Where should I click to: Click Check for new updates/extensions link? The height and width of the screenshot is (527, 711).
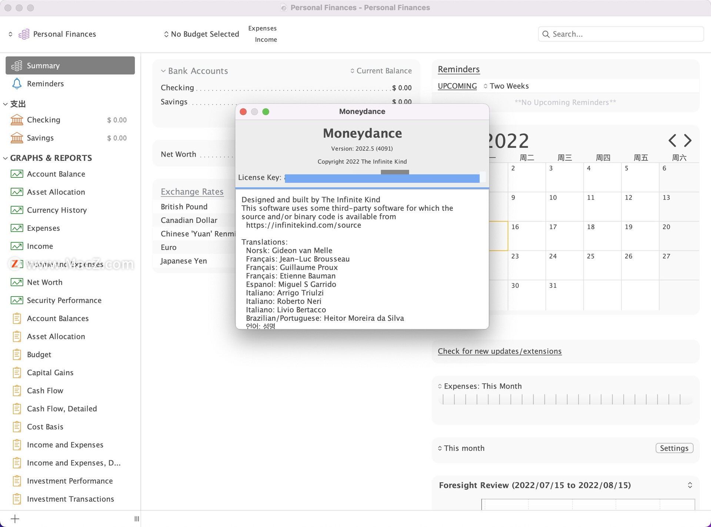click(x=500, y=351)
